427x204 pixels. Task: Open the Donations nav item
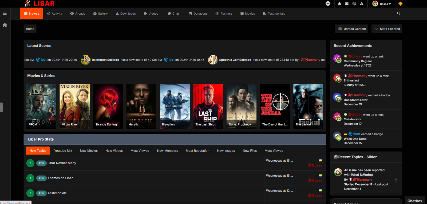point(198,14)
